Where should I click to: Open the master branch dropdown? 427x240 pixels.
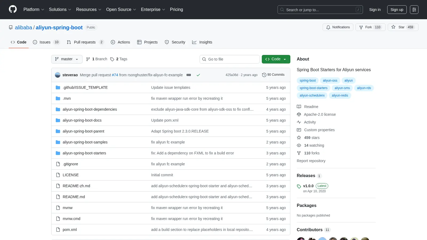click(67, 59)
